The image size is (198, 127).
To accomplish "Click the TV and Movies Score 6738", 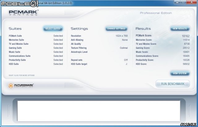I will pyautogui.click(x=187, y=44).
